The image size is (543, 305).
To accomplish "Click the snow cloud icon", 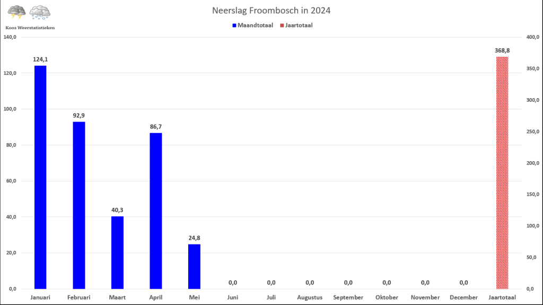I will pos(40,12).
